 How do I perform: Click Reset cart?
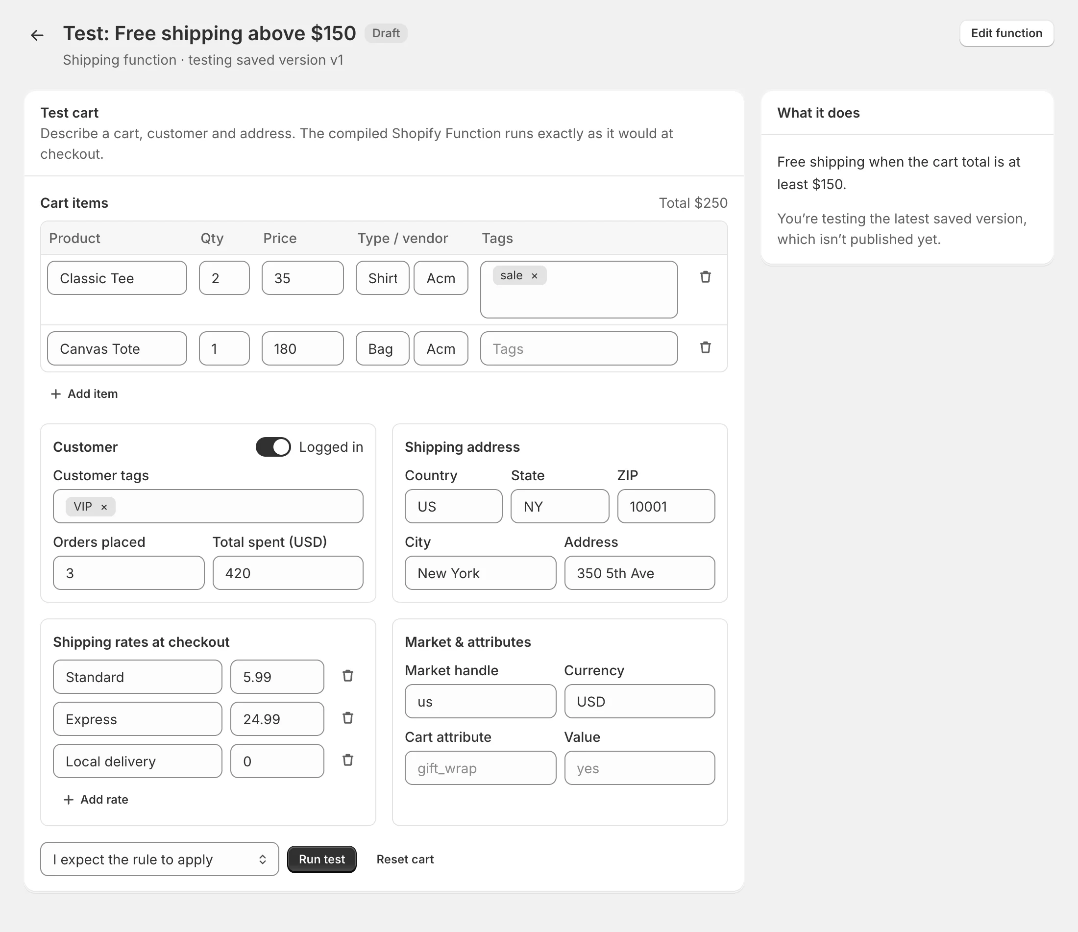click(x=405, y=859)
